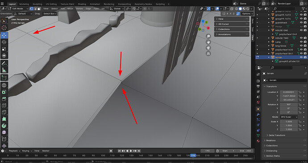
Task: Open the Mesh menu
Action: coord(70,8)
